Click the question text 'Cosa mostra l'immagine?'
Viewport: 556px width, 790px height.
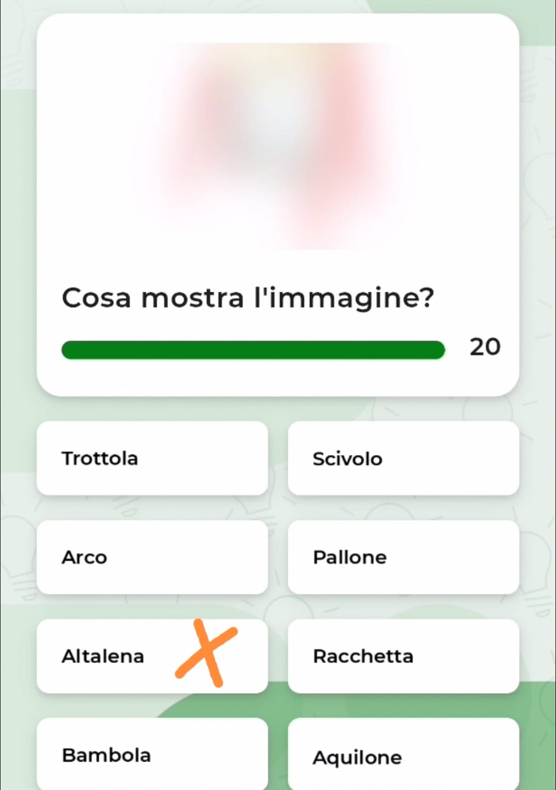pyautogui.click(x=248, y=298)
